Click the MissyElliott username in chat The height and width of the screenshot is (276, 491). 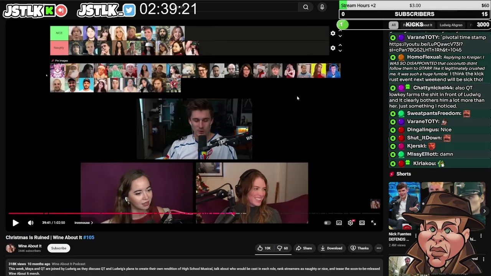point(422,154)
